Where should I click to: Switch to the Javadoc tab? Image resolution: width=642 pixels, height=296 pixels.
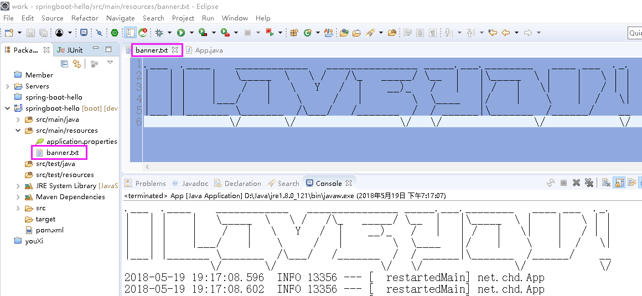click(191, 183)
